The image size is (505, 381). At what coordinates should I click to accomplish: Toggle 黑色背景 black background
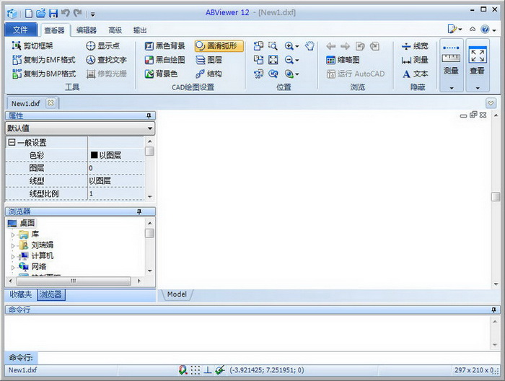[x=164, y=45]
